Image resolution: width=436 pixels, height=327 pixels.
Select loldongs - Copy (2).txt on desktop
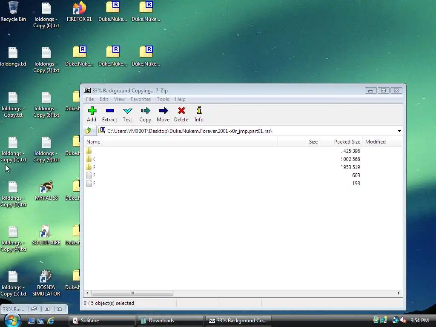(13, 149)
